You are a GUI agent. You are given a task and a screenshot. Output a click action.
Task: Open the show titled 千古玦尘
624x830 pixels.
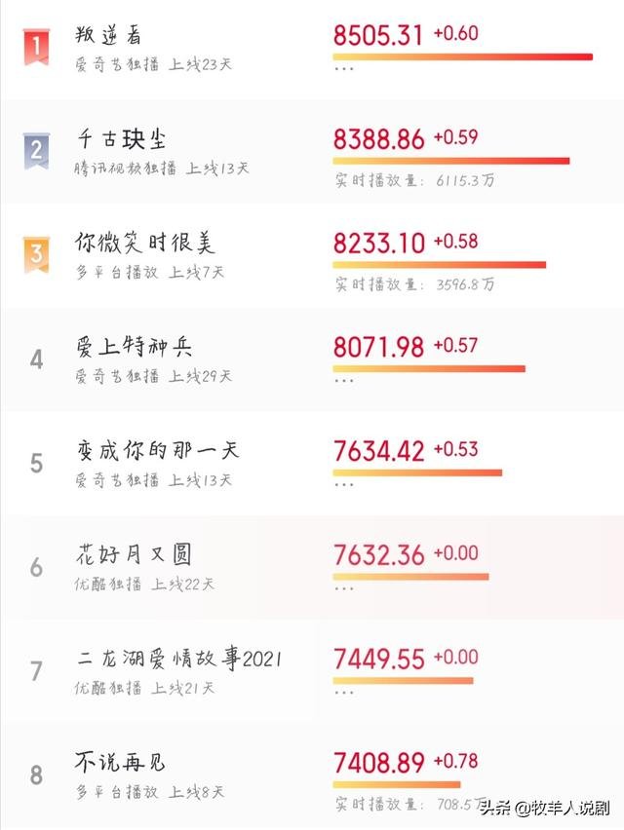click(121, 139)
